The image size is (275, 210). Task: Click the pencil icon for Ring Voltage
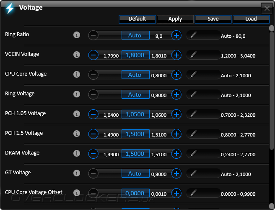pos(193,94)
